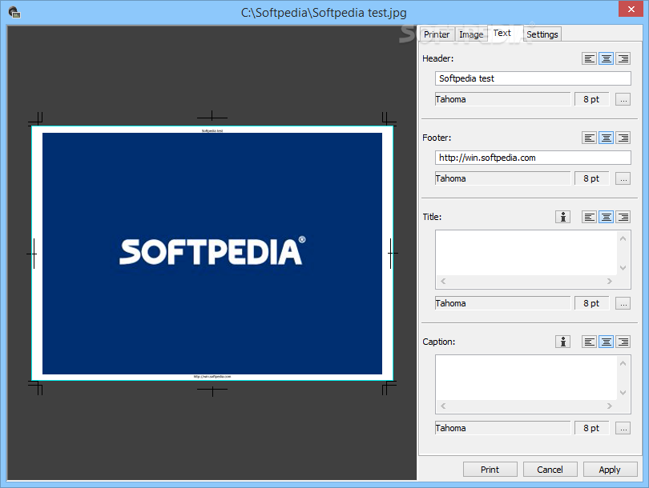Center-align the Footer text

click(x=606, y=138)
